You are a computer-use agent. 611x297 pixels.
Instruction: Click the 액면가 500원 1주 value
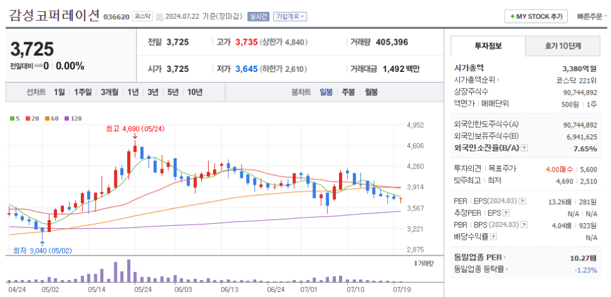coord(579,104)
